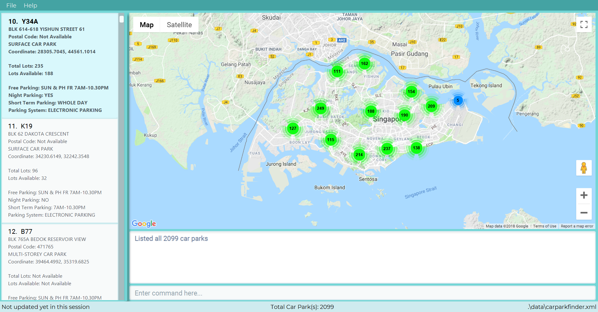Viewport: 598px width, 312px height.
Task: Click 'Not updated yet in this session' status
Action: click(x=46, y=307)
